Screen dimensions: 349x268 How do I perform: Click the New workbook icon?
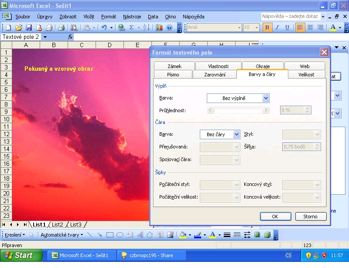[x=8, y=27]
